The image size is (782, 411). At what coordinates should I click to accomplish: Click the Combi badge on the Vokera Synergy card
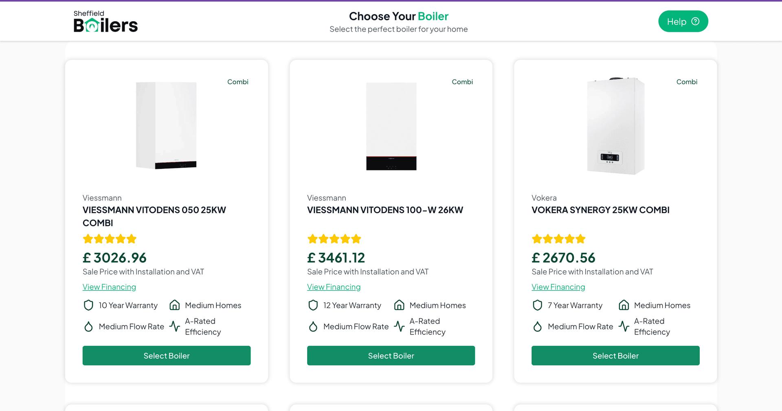(x=687, y=82)
